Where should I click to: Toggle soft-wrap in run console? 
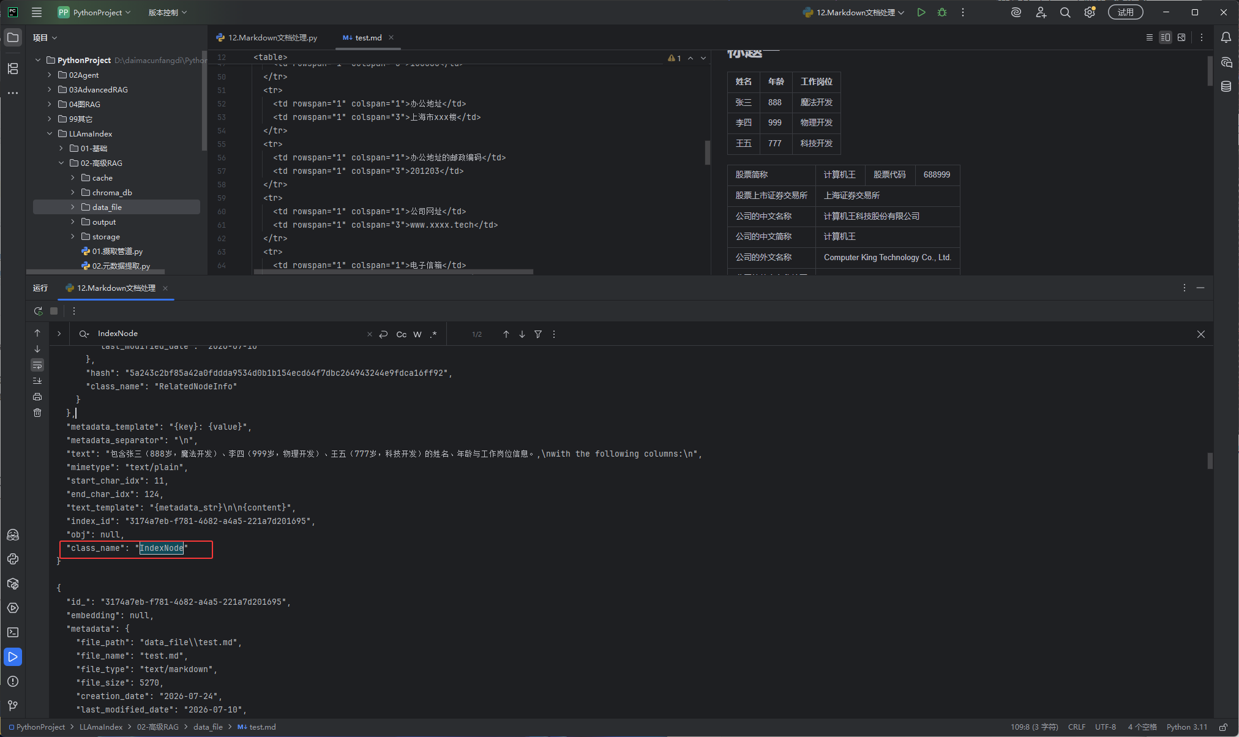point(37,365)
